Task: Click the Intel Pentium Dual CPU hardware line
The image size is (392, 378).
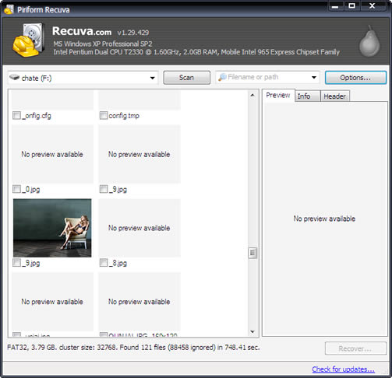Action: coord(196,52)
